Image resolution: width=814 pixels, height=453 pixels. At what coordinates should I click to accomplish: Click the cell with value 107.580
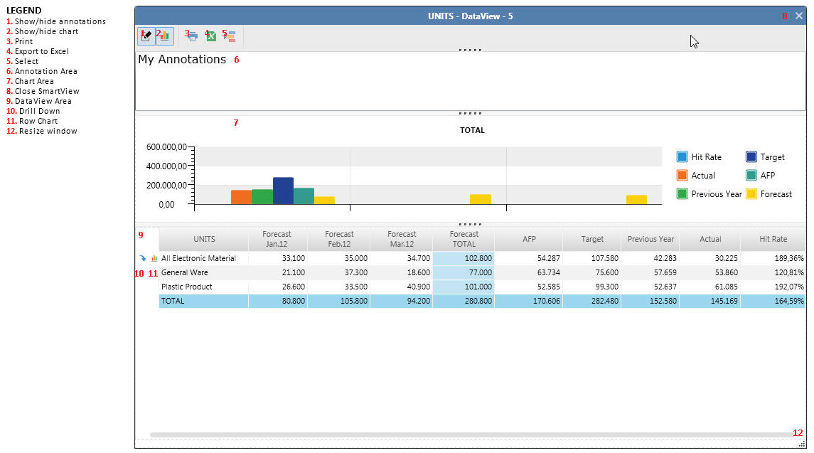pos(591,258)
